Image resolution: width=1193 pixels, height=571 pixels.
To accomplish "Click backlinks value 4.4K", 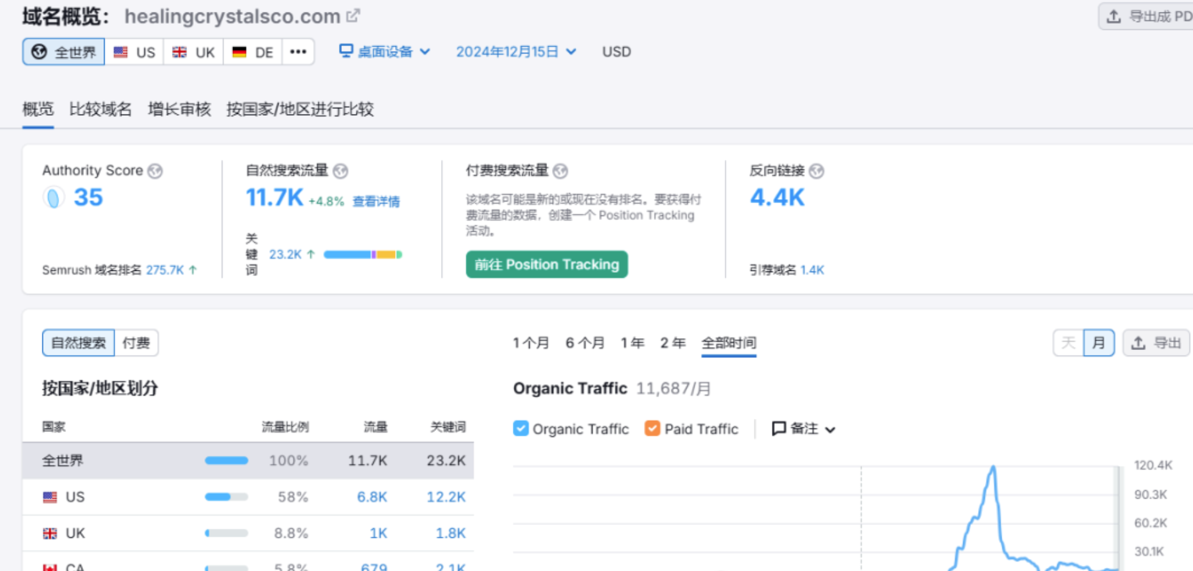I will click(x=777, y=197).
